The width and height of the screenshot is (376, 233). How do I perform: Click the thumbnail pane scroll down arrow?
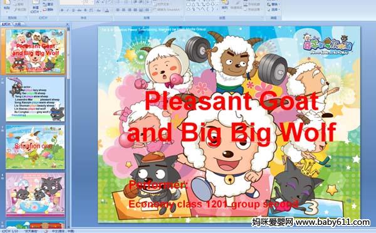(68, 226)
